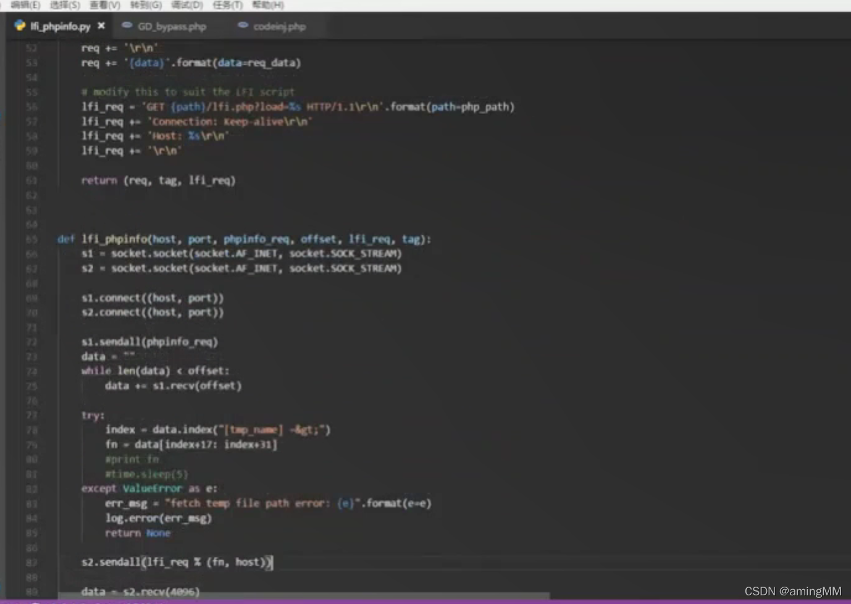
Task: Click the 'try:' keyword line
Action: [x=93, y=416]
